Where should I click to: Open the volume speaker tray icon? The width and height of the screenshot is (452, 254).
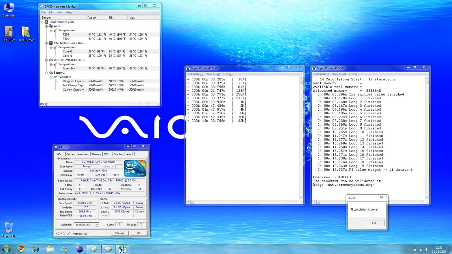(426, 249)
